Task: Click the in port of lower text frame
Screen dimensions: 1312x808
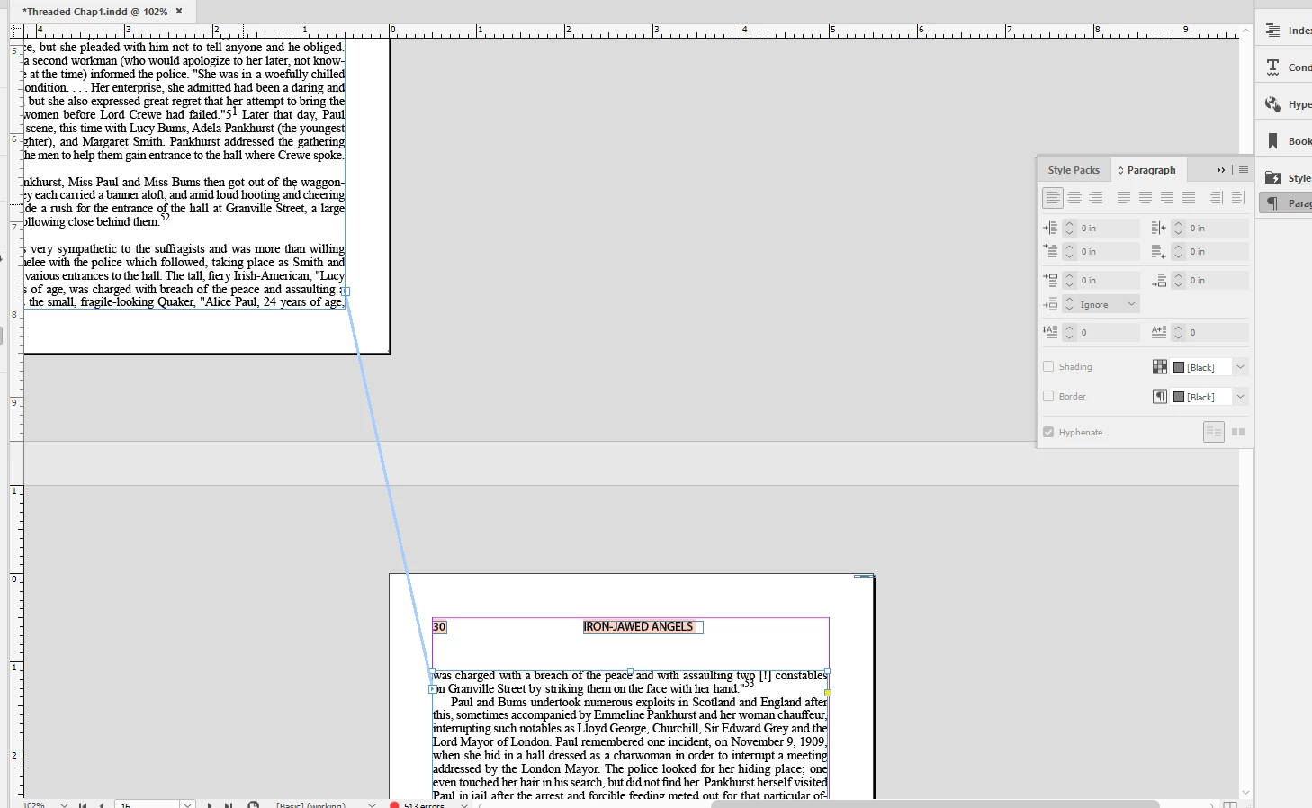Action: pyautogui.click(x=432, y=689)
